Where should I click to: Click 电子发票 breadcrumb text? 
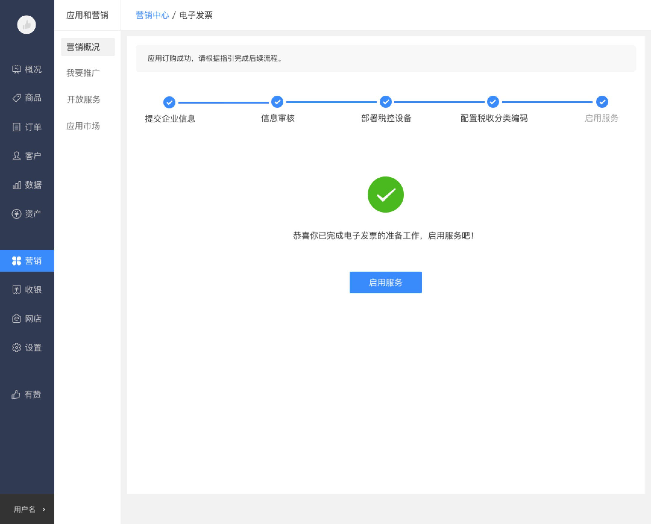tap(196, 15)
